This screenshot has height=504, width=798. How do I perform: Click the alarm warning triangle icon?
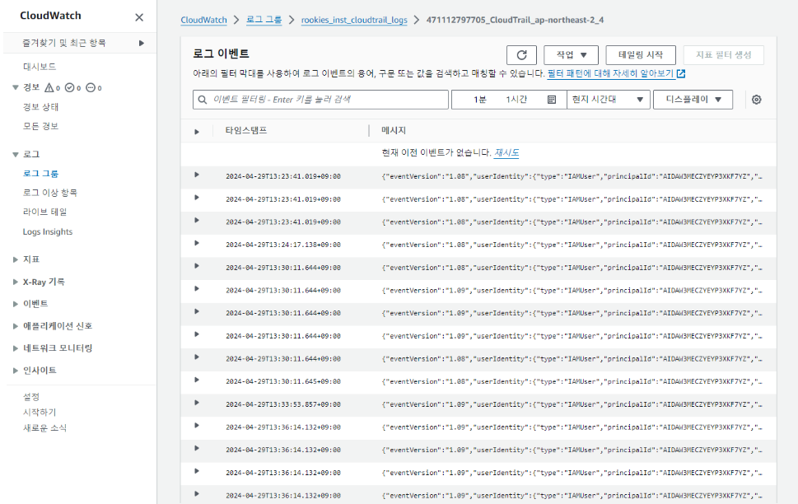click(49, 87)
